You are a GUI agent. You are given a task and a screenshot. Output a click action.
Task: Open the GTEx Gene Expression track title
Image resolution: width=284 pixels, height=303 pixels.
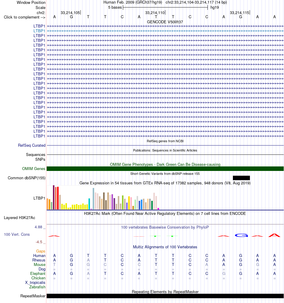pyautogui.click(x=165, y=183)
